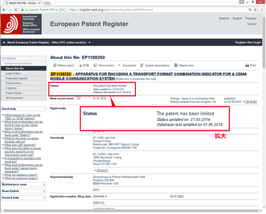This screenshot has width=266, height=214.
Task: Expand the News flashes panel
Action: 44,191
